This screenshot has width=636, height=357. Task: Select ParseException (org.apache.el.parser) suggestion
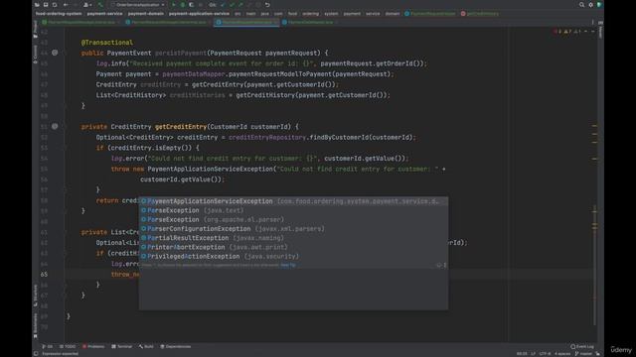tap(294, 219)
